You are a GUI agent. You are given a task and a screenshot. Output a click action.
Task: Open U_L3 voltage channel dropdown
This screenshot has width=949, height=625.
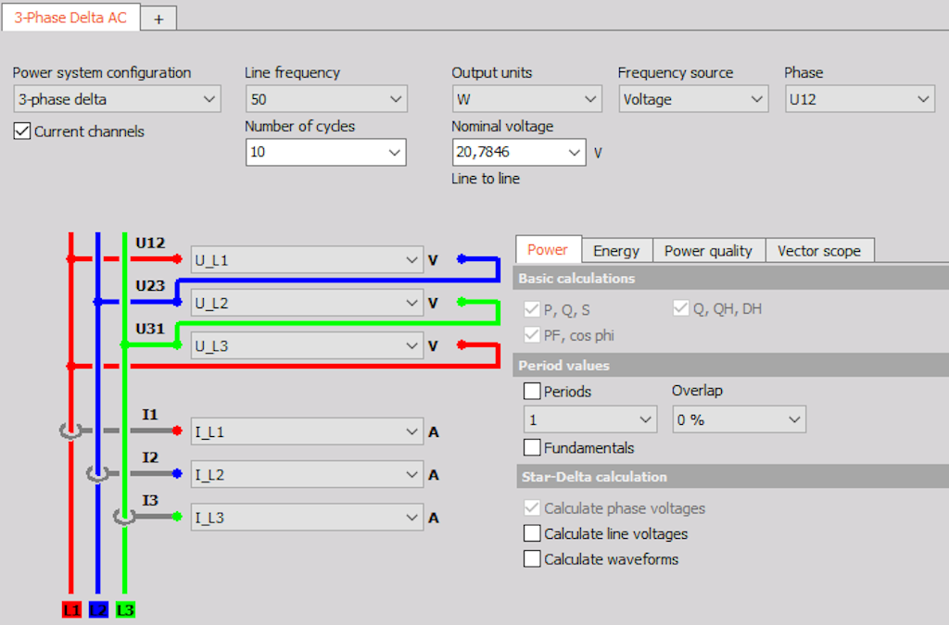307,345
